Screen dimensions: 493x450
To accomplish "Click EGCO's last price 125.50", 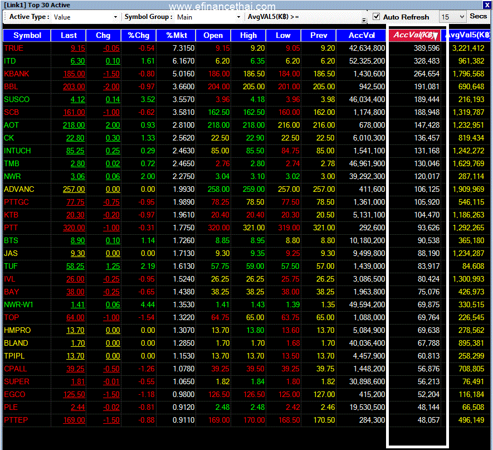I will point(74,394).
